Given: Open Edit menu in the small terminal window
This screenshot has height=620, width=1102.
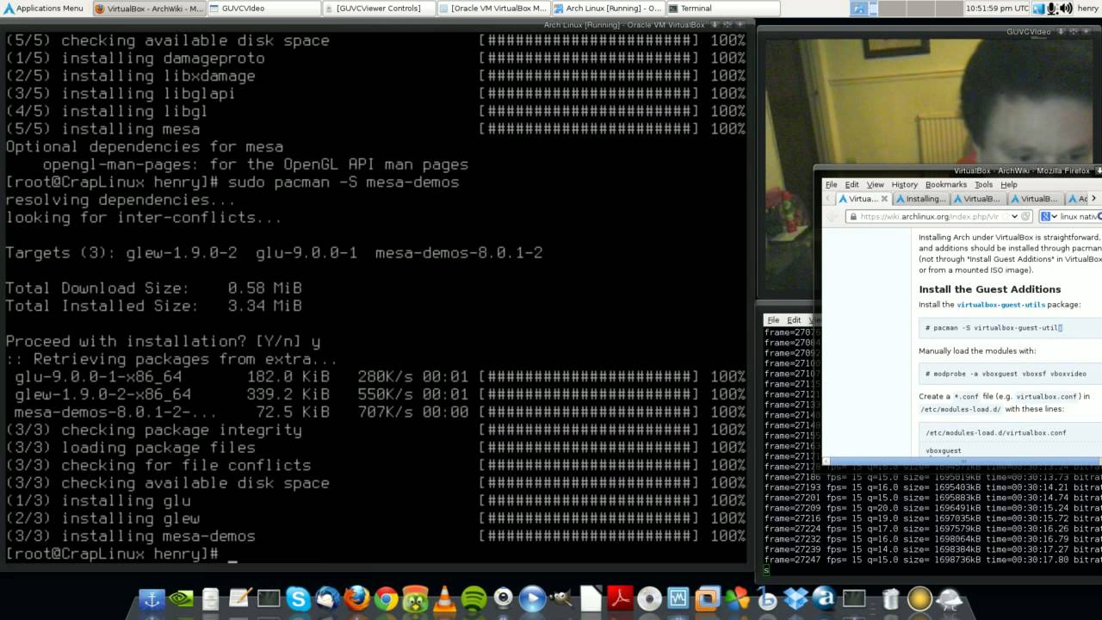Looking at the screenshot, I should tap(794, 319).
